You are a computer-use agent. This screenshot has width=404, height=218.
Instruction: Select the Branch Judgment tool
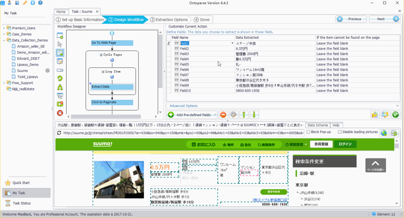click(60, 87)
